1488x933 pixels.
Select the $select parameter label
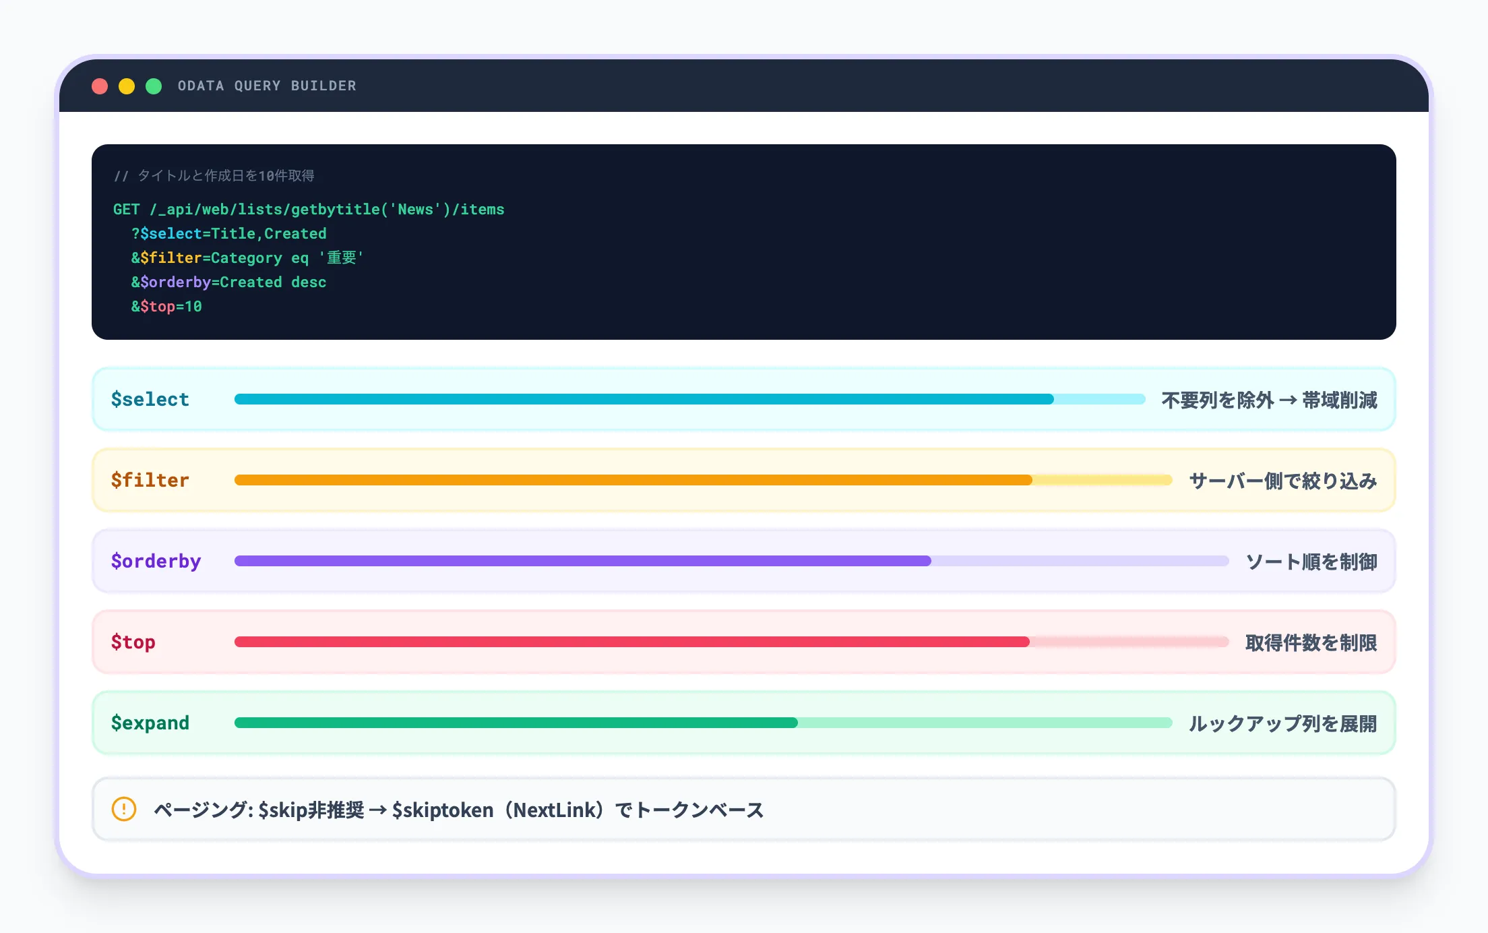coord(150,399)
